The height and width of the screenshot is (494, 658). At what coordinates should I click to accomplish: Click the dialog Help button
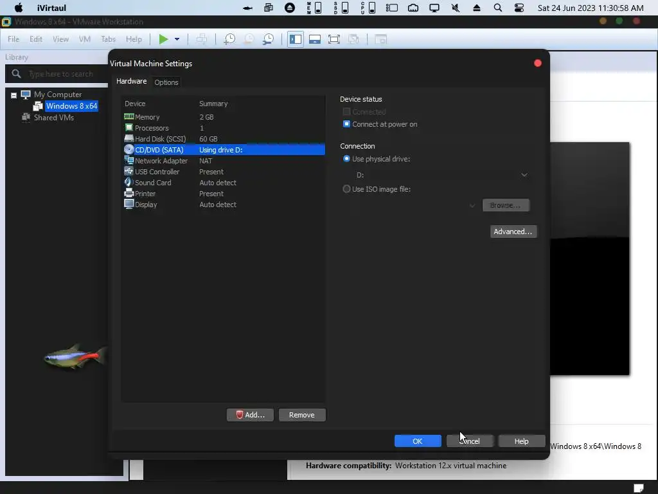tap(522, 441)
